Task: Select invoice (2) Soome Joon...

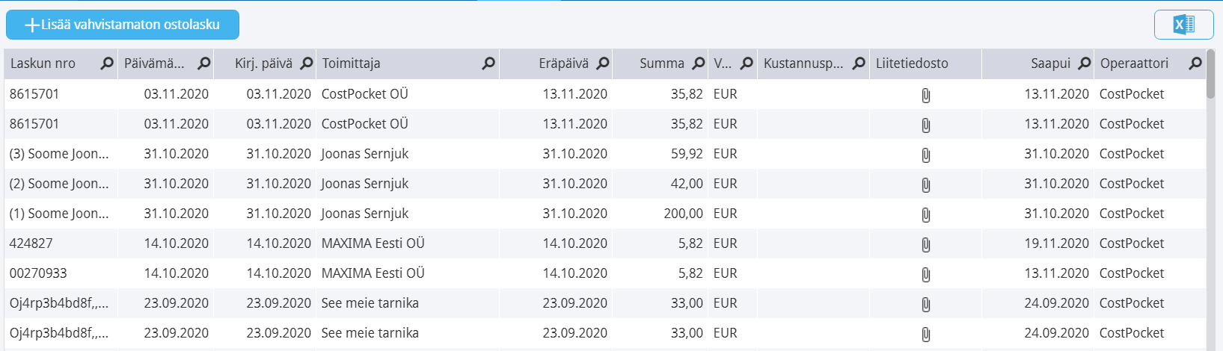Action: coord(59,184)
